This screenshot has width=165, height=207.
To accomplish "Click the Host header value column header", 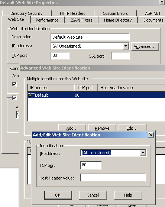I will (131, 88).
